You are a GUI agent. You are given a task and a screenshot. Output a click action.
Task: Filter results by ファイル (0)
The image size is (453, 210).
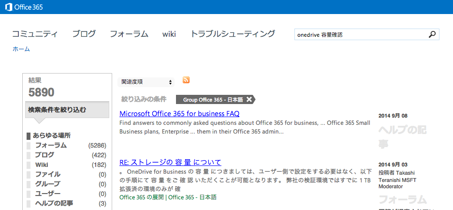(x=66, y=174)
